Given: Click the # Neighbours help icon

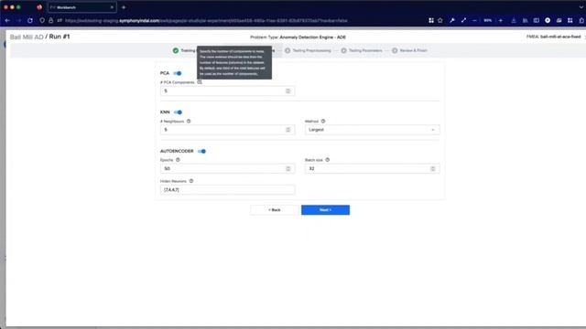Looking at the screenshot, I should pyautogui.click(x=189, y=122).
